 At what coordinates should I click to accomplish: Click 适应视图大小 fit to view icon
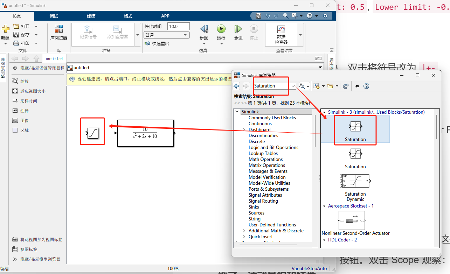15,91
